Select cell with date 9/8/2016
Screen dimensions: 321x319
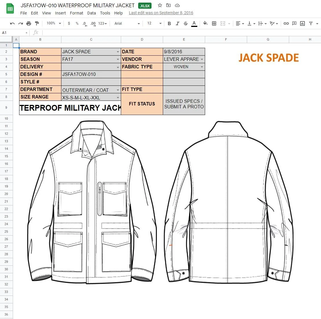pos(184,52)
